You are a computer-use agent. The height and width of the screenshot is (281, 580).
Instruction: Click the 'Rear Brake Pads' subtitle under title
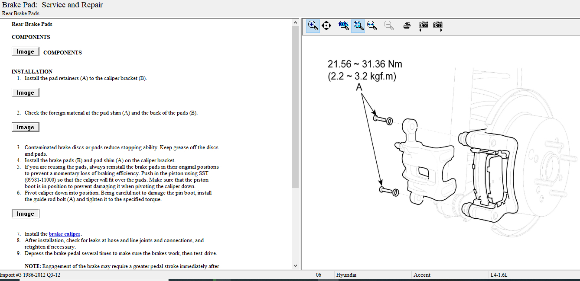[21, 13]
